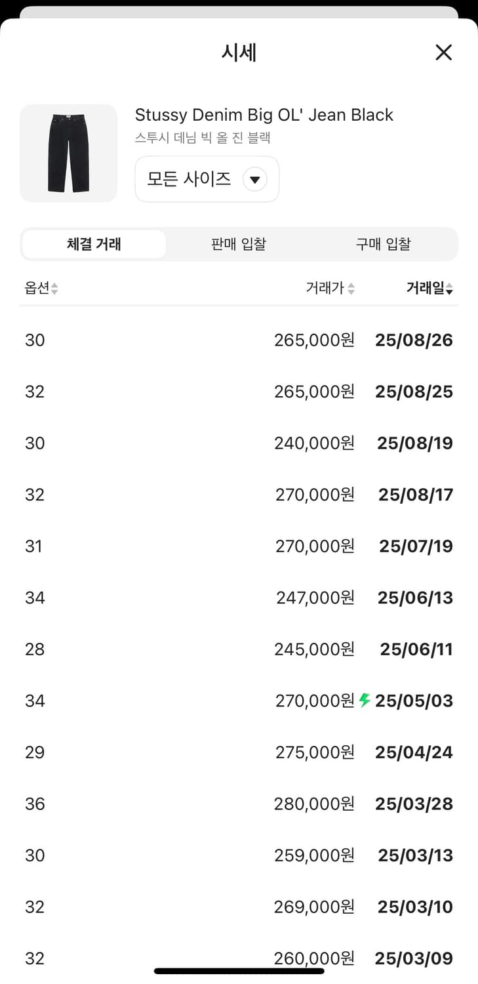
Task: Open product title Stussy Denim Big OL' Jean Black
Action: tap(264, 115)
